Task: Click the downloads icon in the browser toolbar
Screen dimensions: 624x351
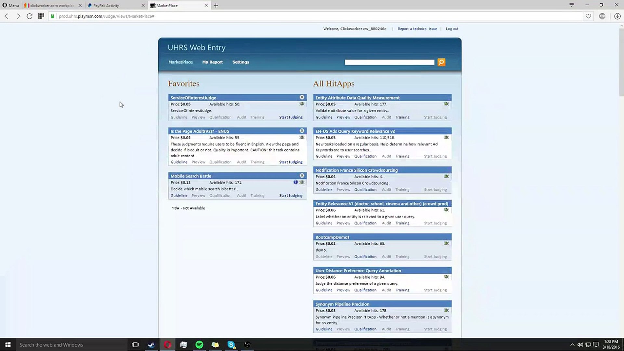Action: pos(617,16)
